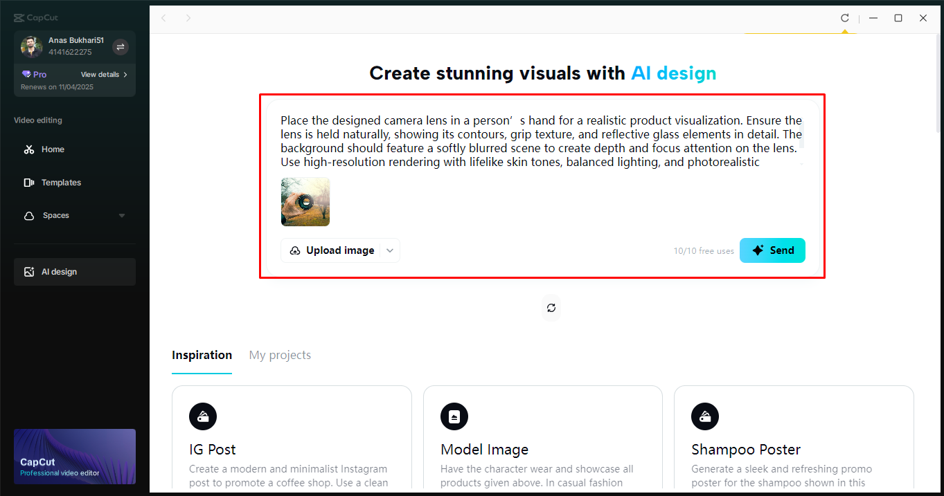Open the CapCut professional video editor banner
944x496 pixels.
74,457
